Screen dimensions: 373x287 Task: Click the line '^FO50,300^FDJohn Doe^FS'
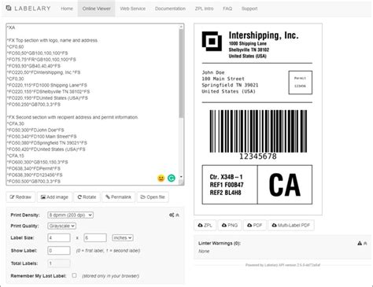tap(35, 130)
